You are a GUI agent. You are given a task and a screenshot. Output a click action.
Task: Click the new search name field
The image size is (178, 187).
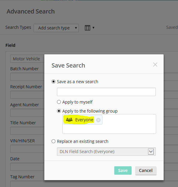(106, 92)
